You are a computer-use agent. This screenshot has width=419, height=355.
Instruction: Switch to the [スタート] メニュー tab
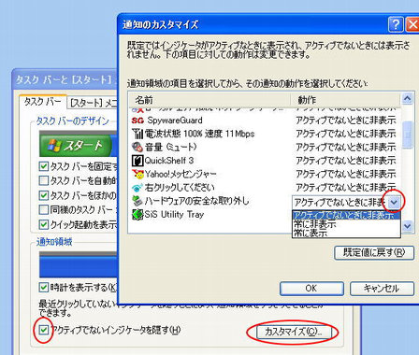(x=93, y=103)
